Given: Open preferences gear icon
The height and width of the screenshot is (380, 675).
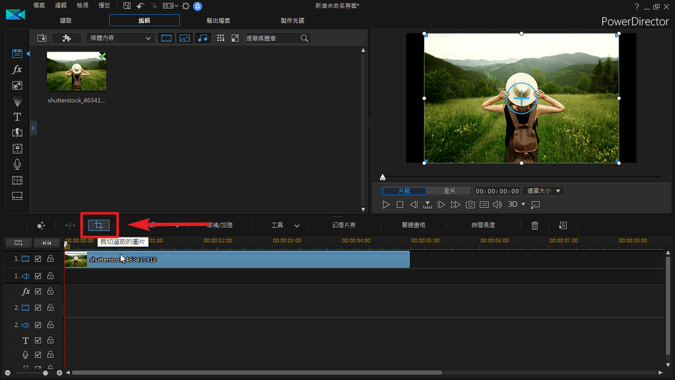Looking at the screenshot, I should tap(186, 6).
